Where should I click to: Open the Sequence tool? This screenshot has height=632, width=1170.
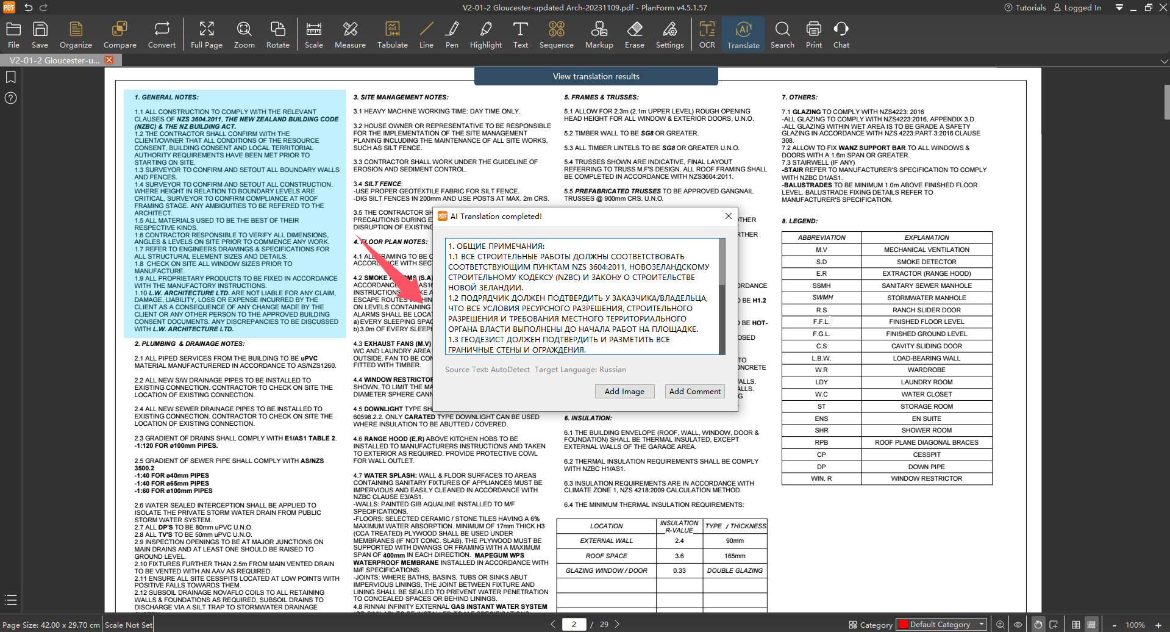556,35
